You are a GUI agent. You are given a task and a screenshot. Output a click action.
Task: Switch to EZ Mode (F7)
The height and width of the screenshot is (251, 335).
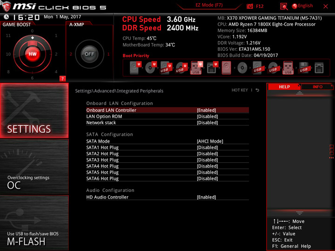(209, 5)
